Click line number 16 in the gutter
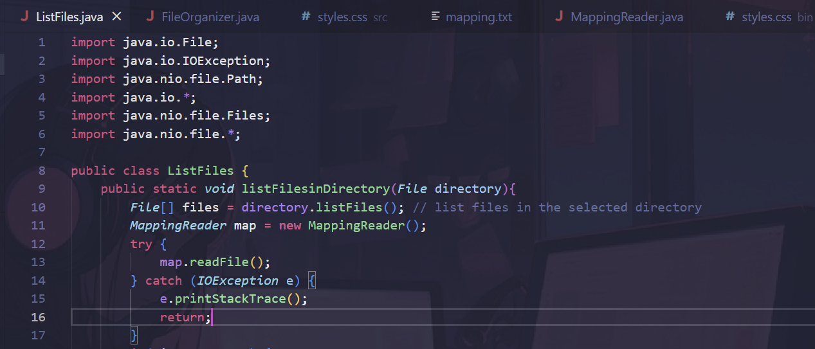This screenshot has height=349, width=815. [39, 318]
